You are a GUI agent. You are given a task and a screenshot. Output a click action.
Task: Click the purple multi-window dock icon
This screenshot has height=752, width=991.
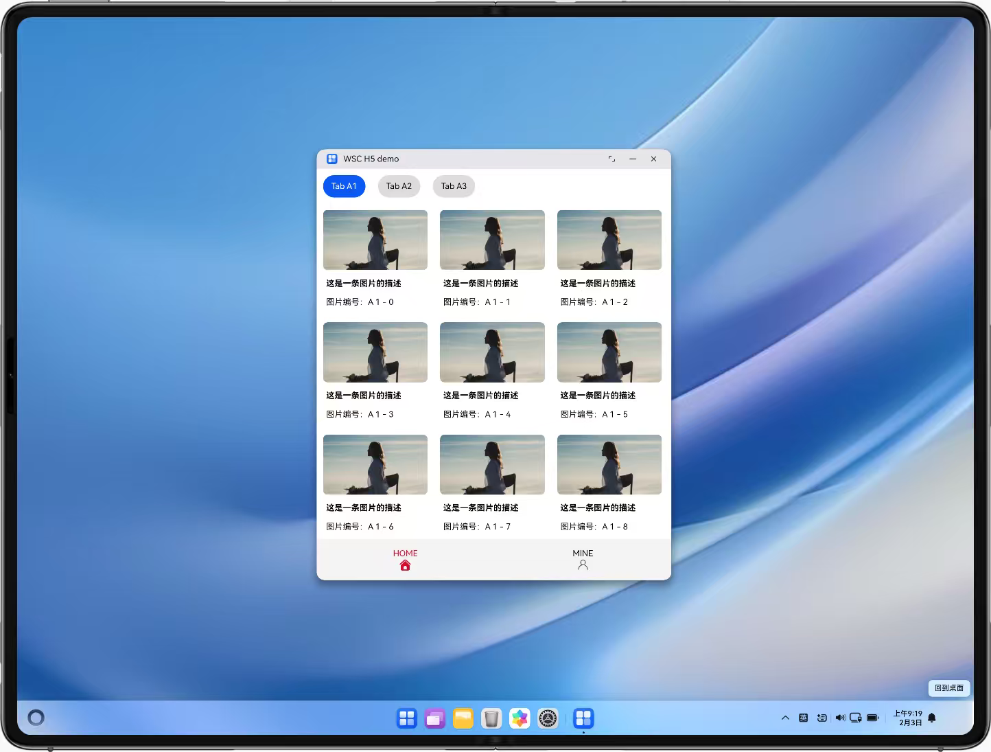point(435,718)
